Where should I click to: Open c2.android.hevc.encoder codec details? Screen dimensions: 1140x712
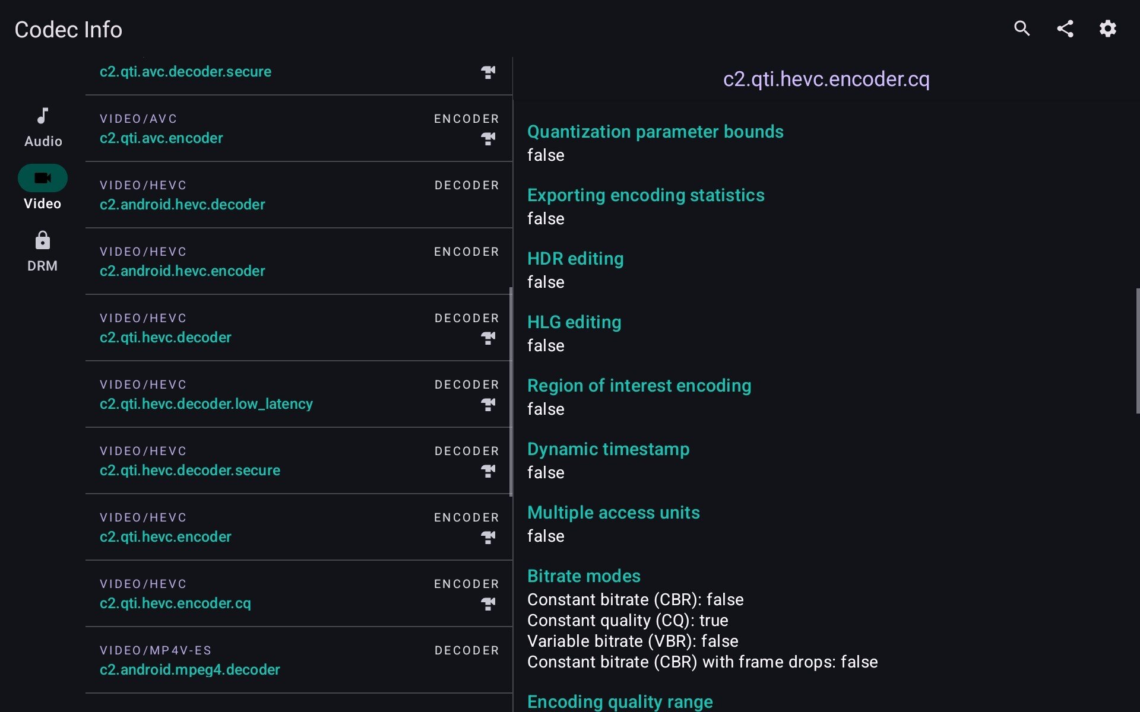click(x=182, y=271)
